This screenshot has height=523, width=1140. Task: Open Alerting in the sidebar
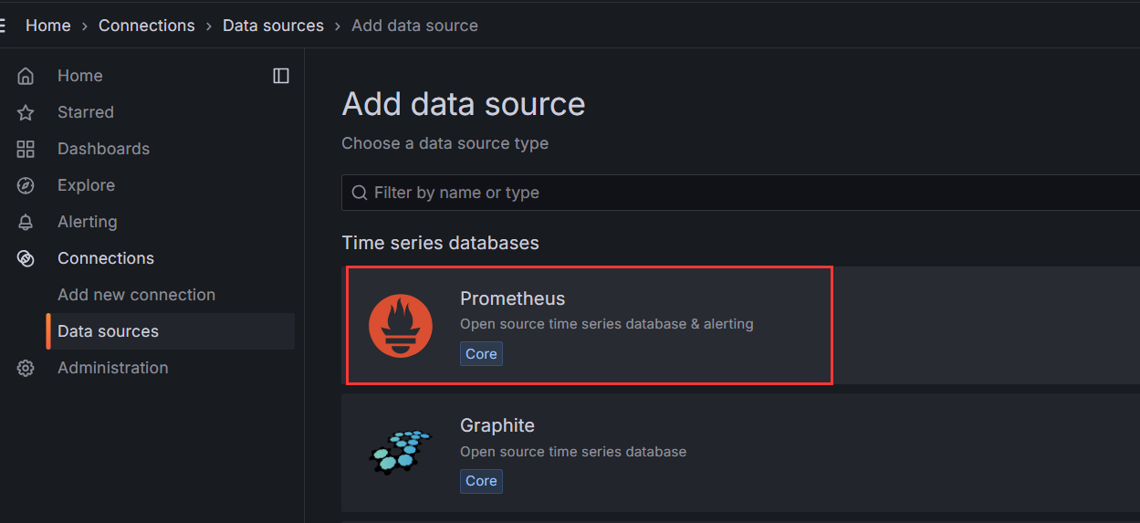point(87,222)
